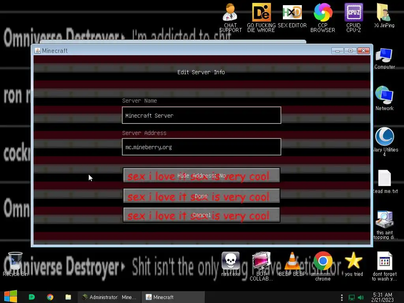
Task: Select the njrat.exe skull icon
Action: (x=230, y=264)
